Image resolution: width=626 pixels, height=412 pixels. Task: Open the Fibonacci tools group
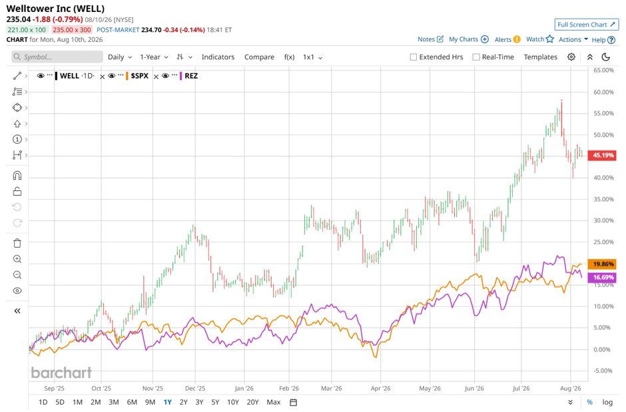(17, 92)
